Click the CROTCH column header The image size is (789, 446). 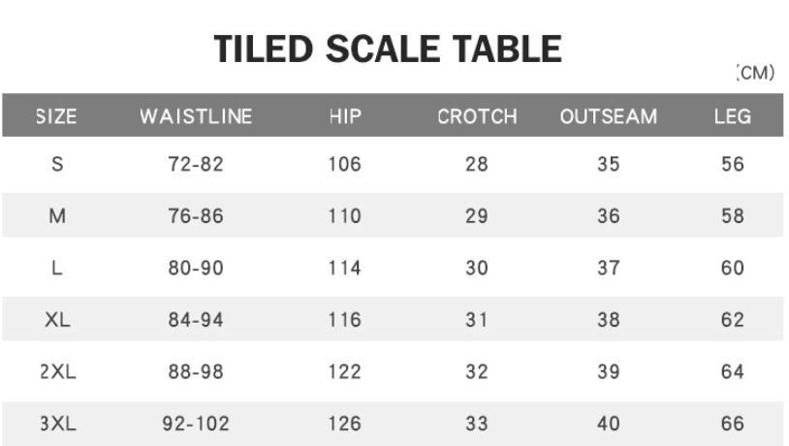pos(477,116)
